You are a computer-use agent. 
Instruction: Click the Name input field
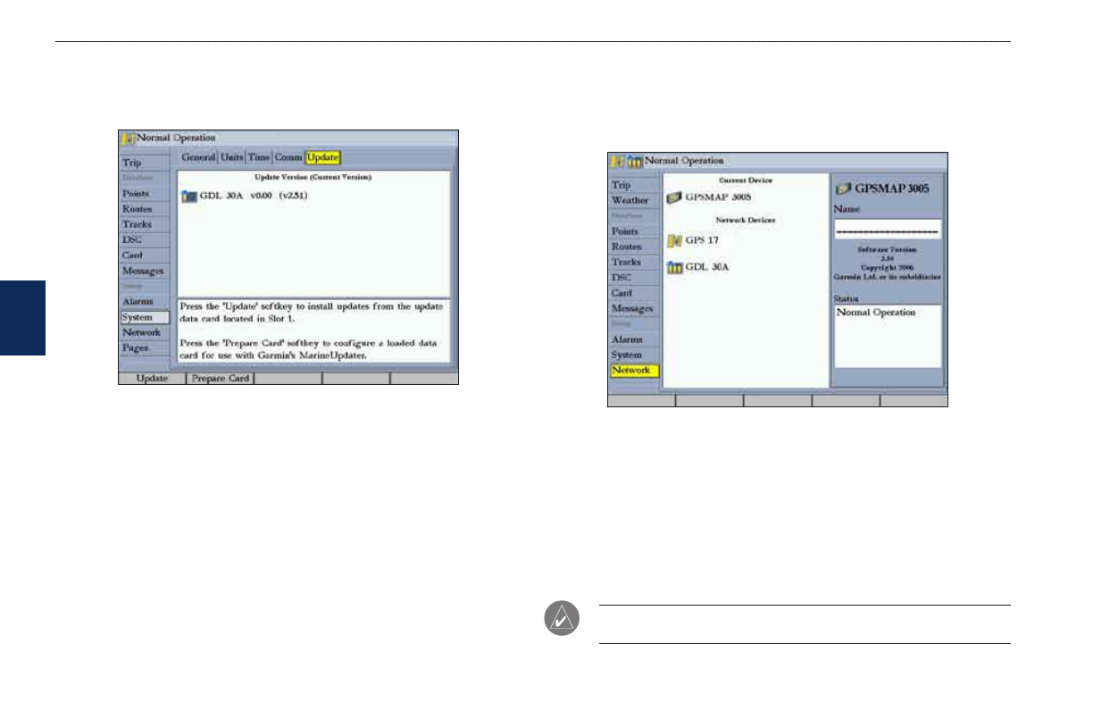coord(888,229)
